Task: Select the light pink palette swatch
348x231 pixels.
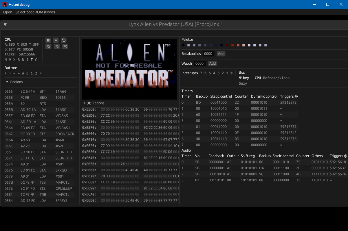Action: [x=244, y=45]
